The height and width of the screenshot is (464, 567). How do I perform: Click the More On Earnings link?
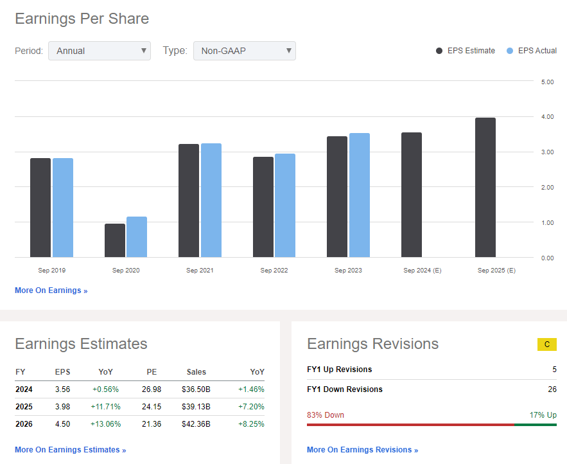tap(51, 290)
